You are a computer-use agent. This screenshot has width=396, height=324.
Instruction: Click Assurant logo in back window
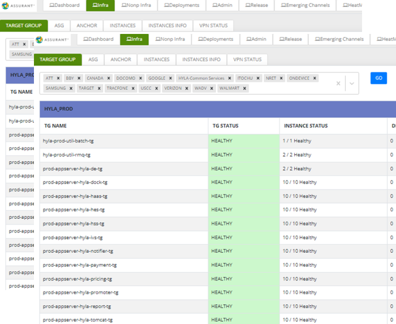[x=18, y=6]
